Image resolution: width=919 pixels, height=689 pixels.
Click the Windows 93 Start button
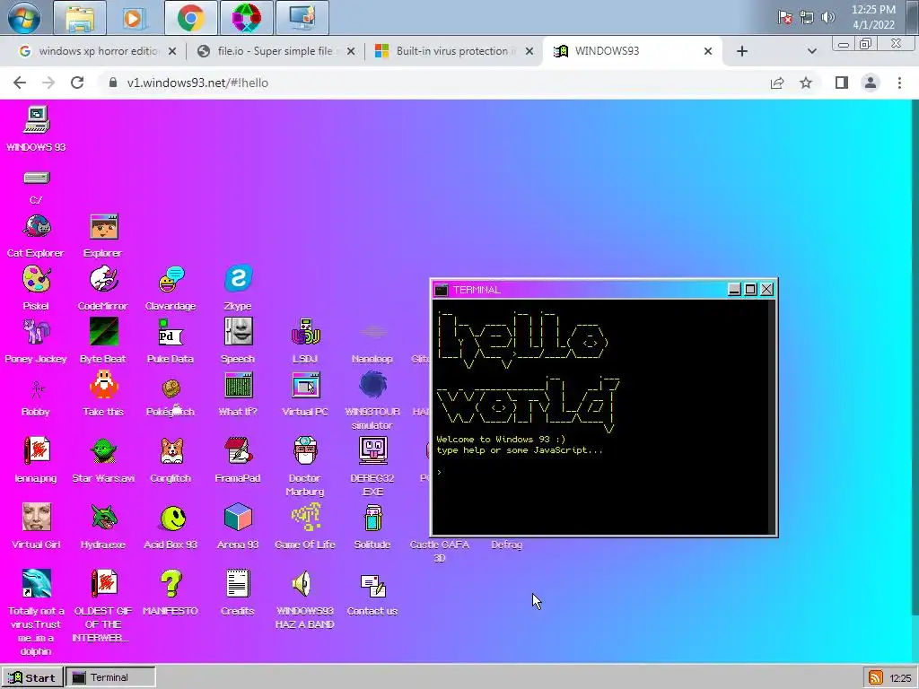31,678
